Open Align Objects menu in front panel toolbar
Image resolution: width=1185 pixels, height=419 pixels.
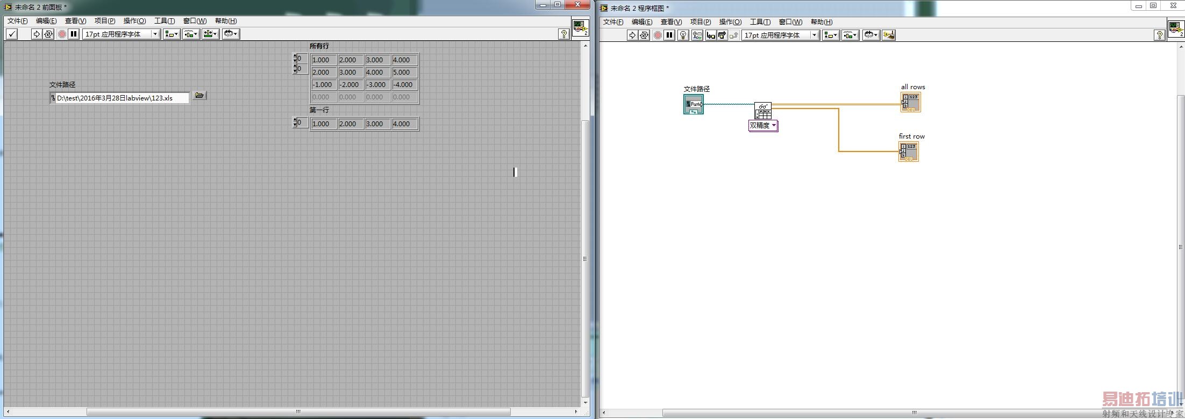172,34
